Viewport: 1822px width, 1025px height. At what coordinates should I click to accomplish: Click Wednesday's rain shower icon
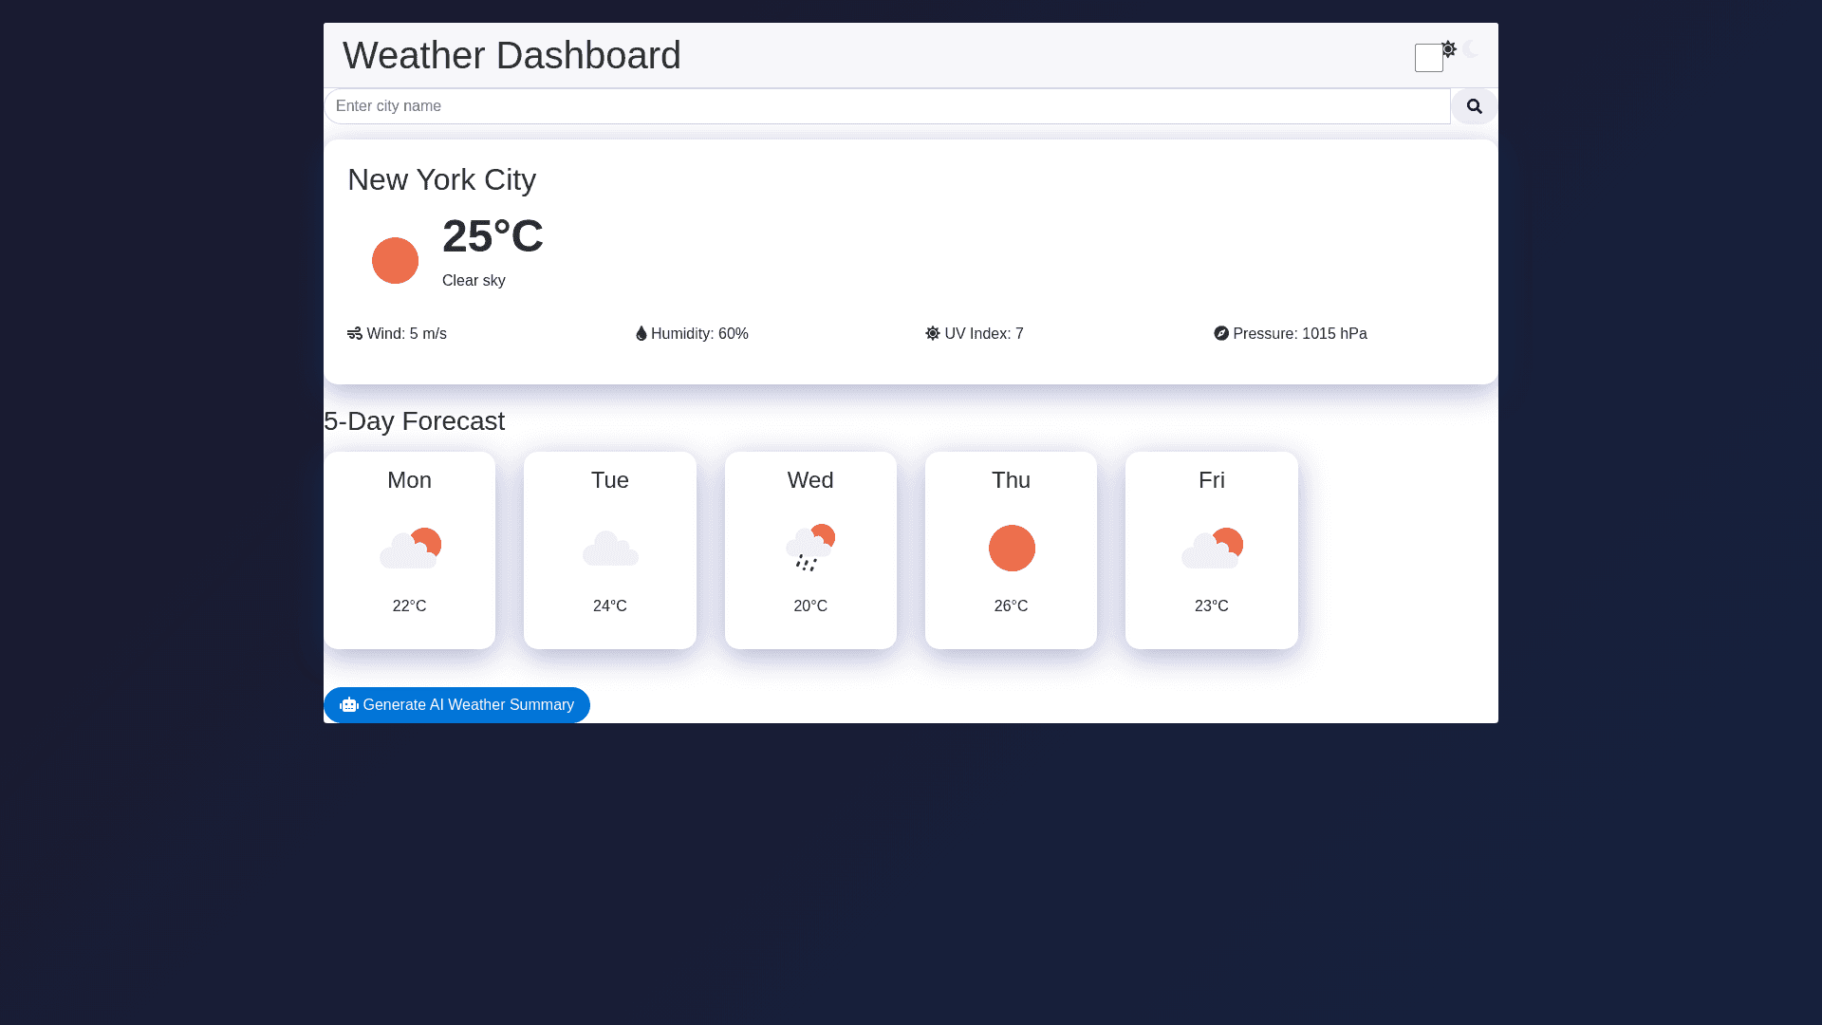click(x=810, y=549)
